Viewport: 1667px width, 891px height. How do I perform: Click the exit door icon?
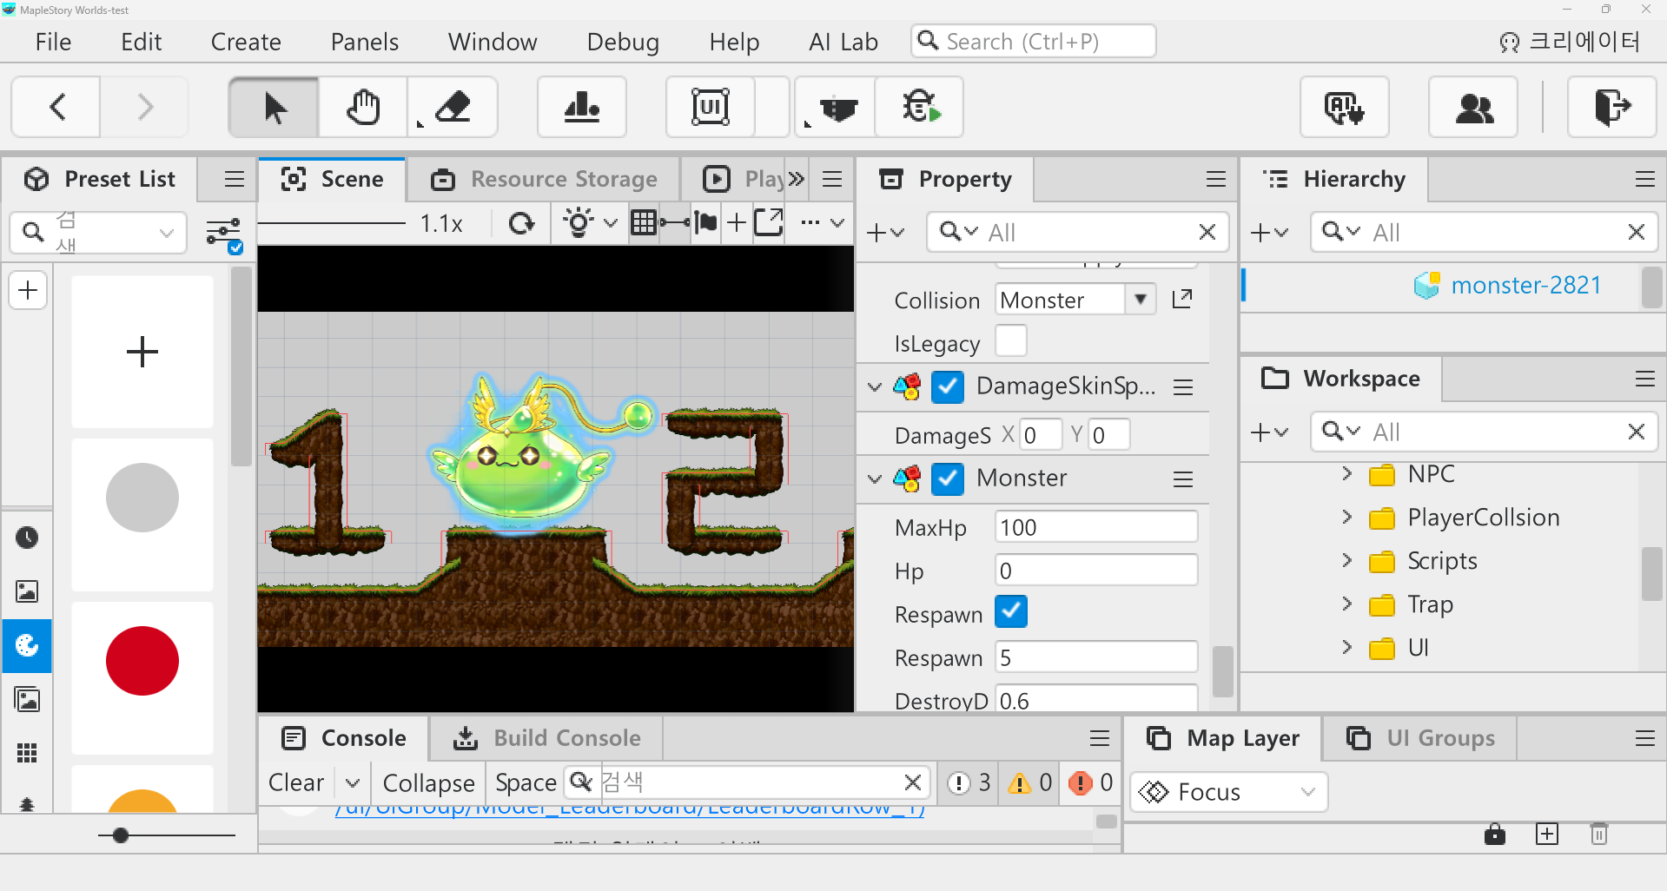coord(1611,107)
